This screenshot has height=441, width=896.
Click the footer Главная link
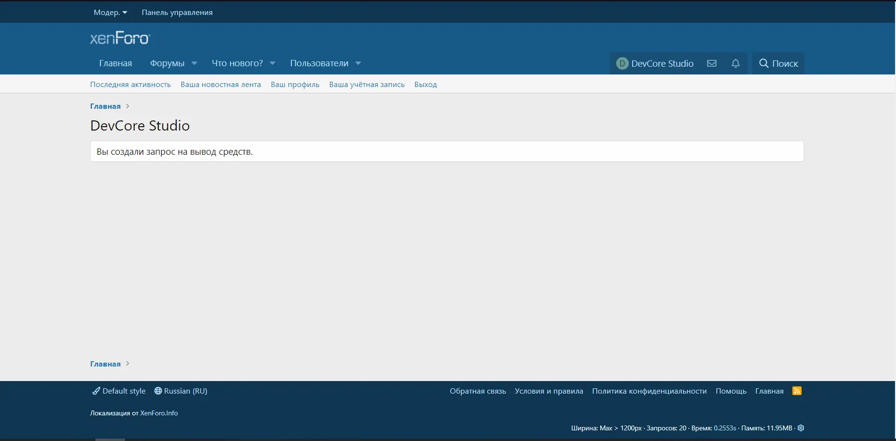(x=769, y=391)
